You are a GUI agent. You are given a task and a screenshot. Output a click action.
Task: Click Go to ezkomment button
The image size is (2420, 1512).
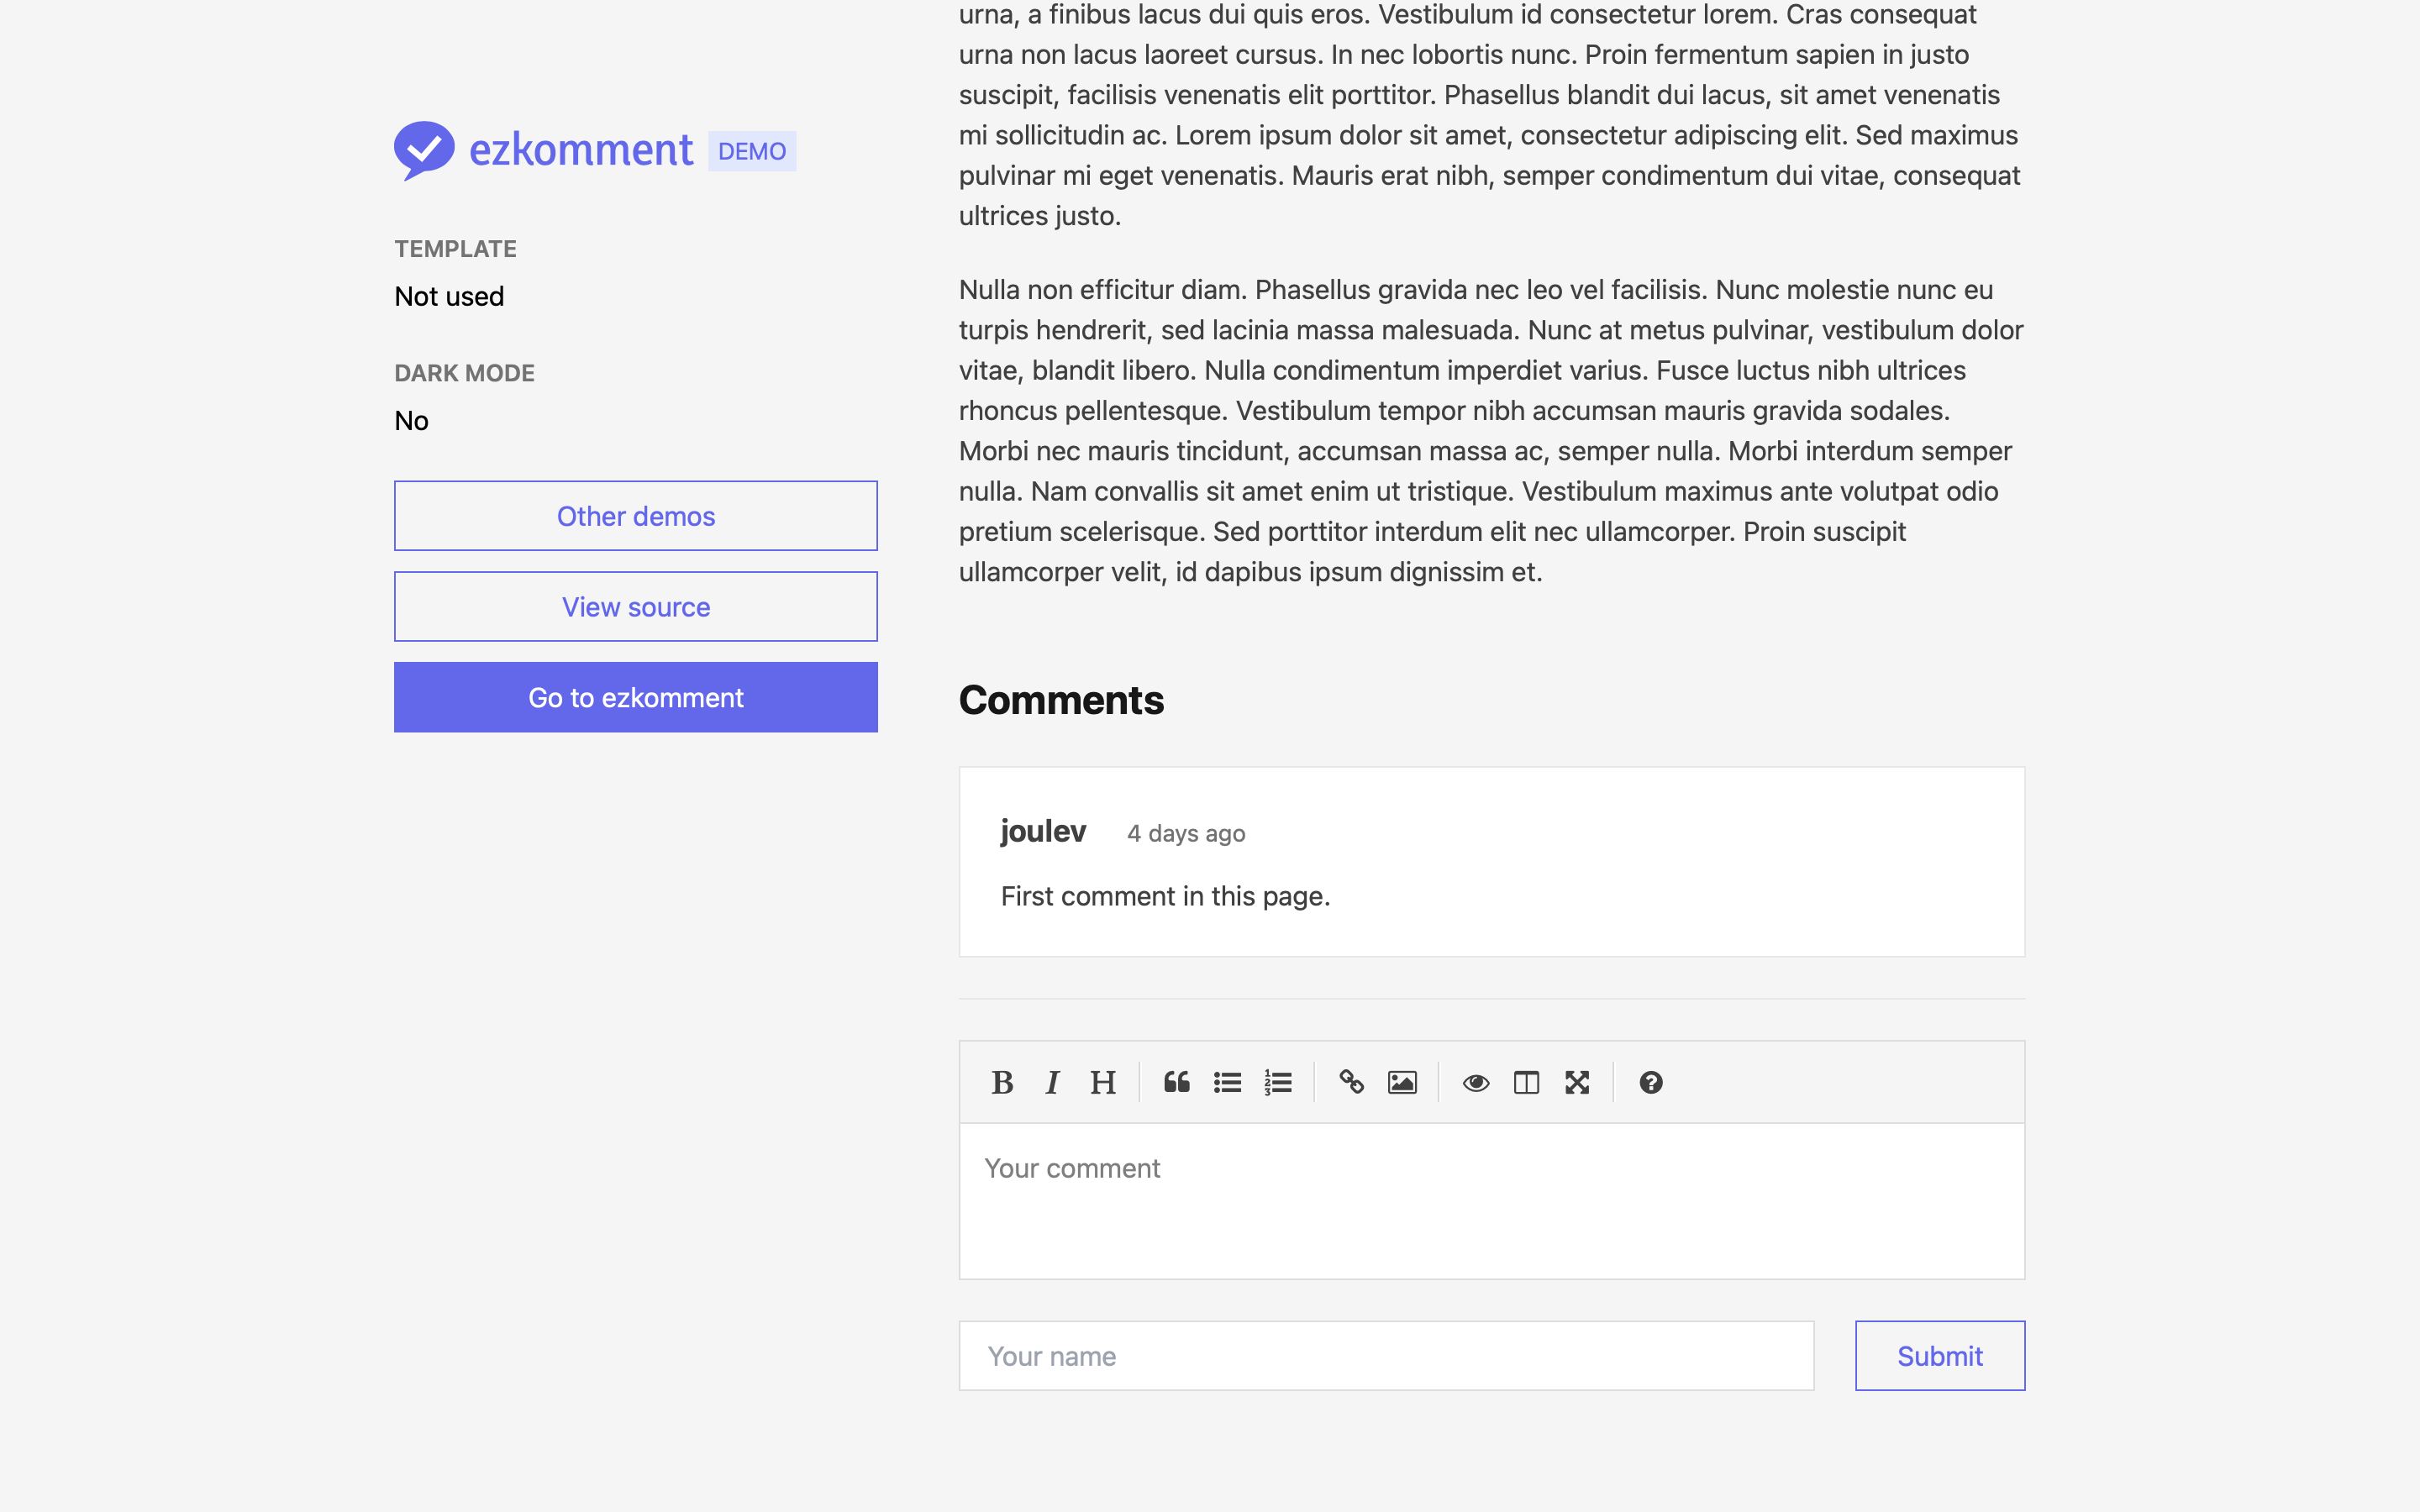pyautogui.click(x=636, y=696)
